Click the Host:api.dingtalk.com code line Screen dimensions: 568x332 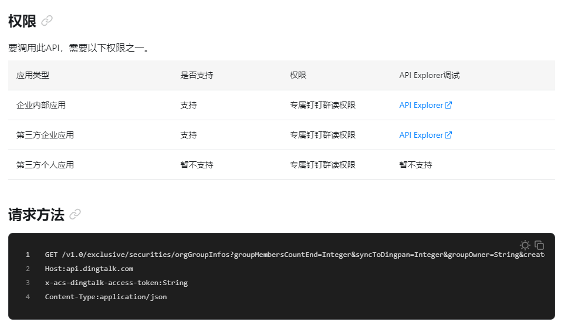pos(89,269)
